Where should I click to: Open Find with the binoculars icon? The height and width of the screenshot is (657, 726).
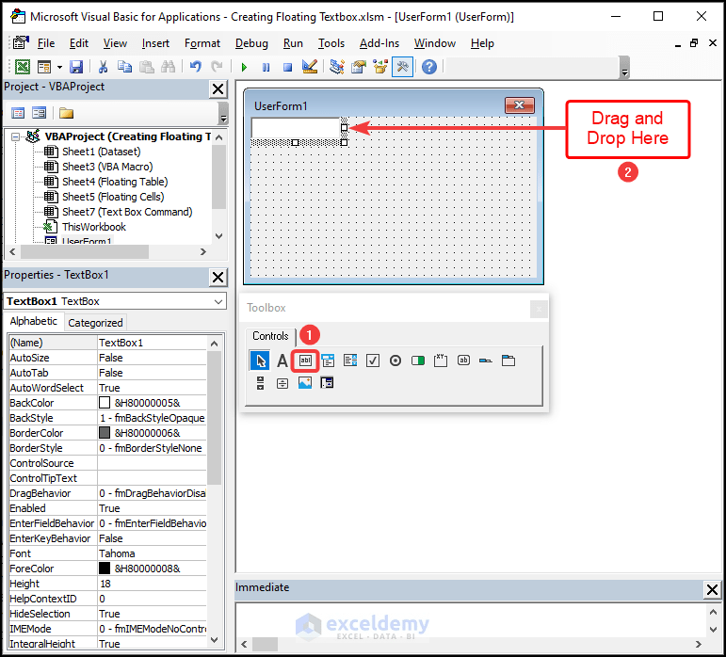click(168, 67)
